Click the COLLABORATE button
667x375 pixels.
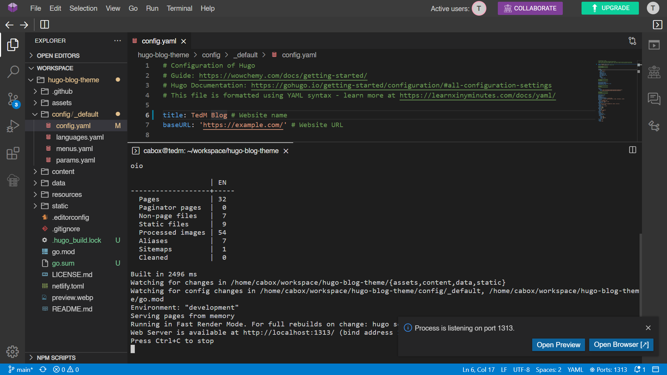530,8
